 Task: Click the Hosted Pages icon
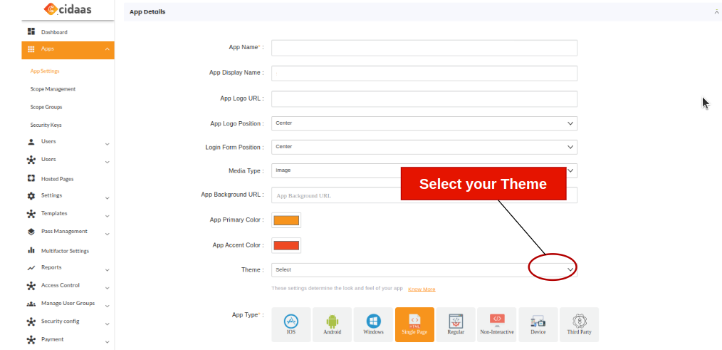coord(31,178)
